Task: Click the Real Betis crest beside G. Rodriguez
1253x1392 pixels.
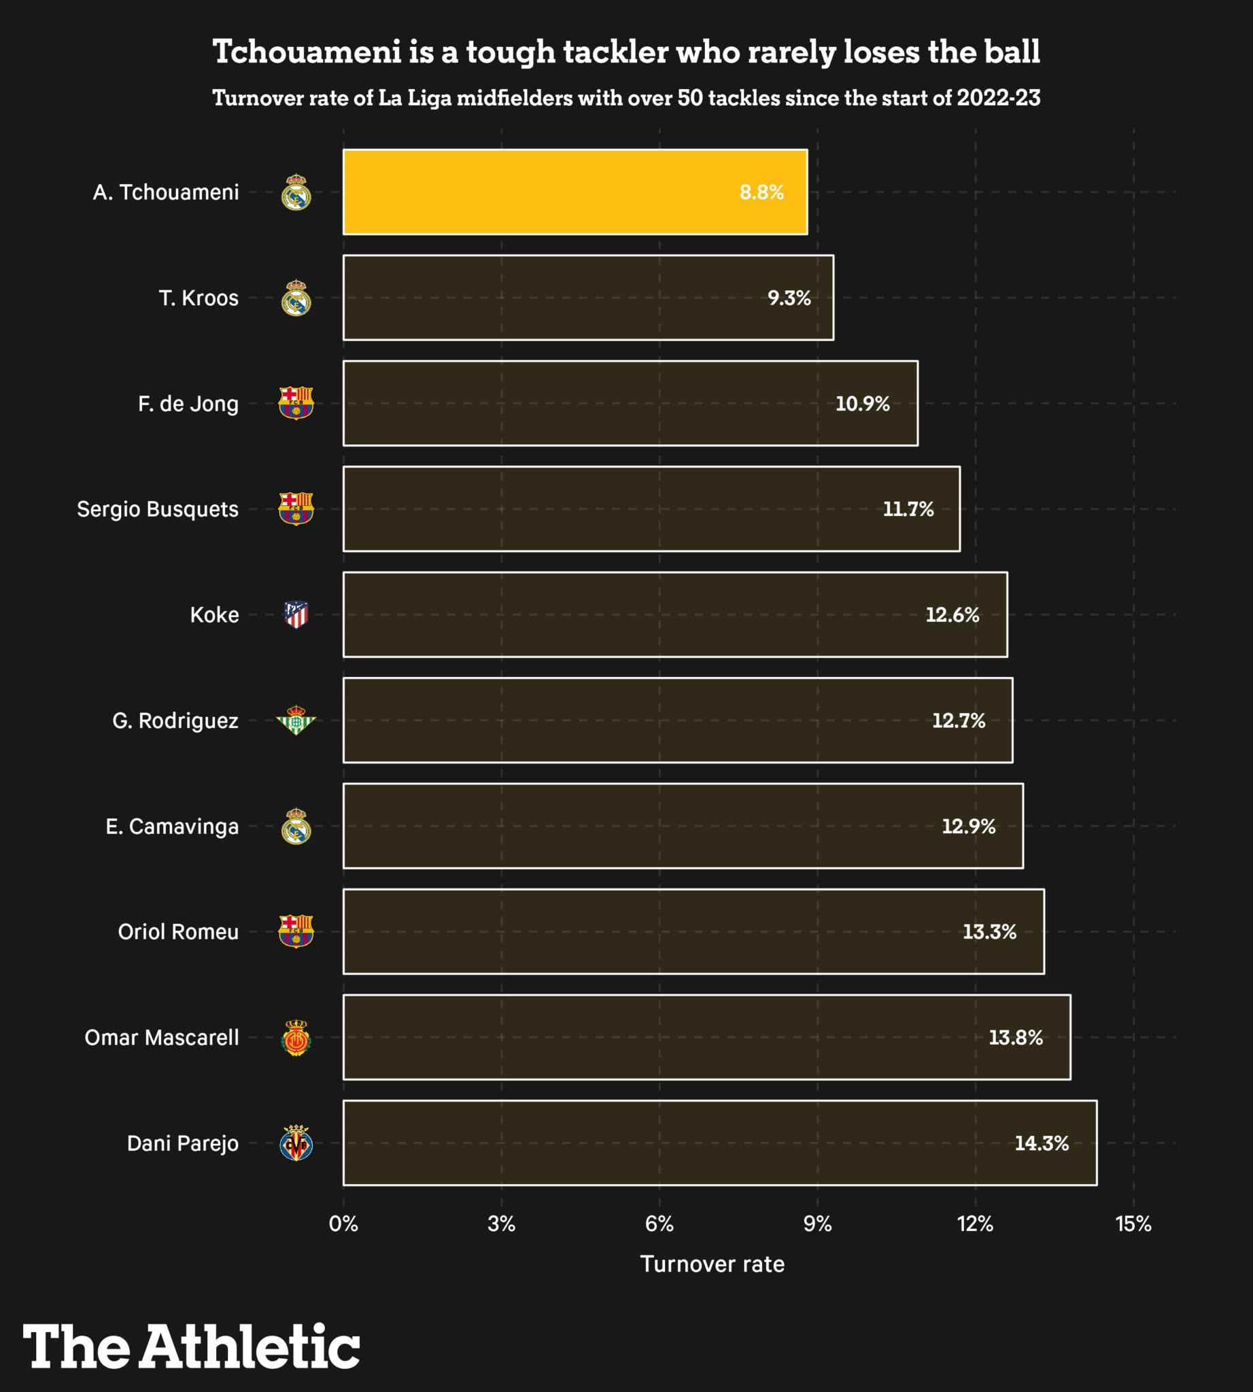Action: pyautogui.click(x=296, y=720)
